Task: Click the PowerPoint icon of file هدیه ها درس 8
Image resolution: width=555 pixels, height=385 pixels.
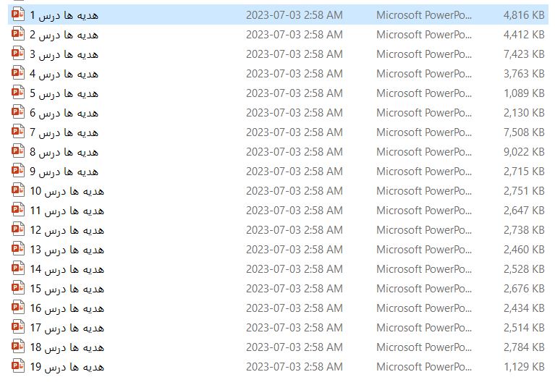Action: pos(18,151)
